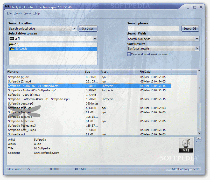Click the 360 bytes size cell
Viewport: 210px width, 180px height.
tap(92, 103)
